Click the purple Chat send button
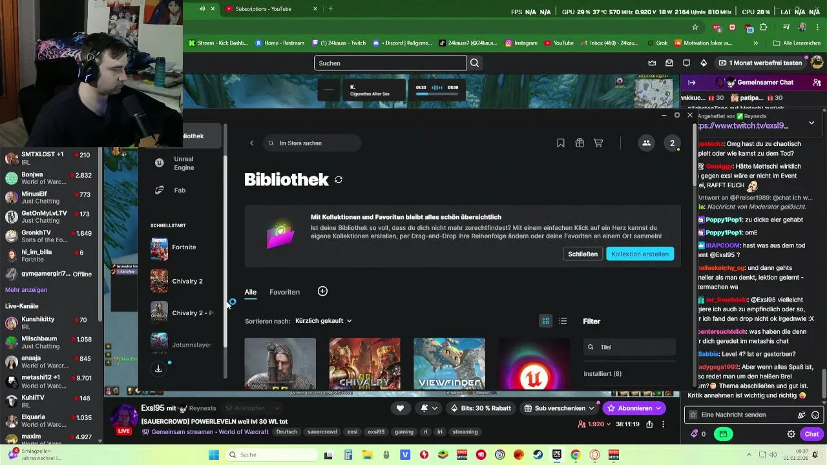 pos(811,434)
